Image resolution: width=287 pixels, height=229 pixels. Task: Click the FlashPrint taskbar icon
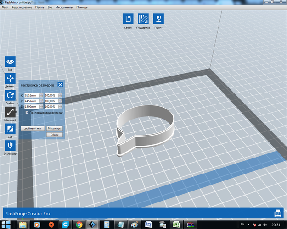[92, 224]
